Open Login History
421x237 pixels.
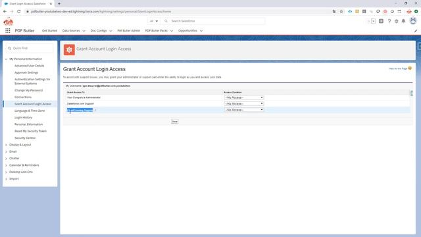point(23,118)
